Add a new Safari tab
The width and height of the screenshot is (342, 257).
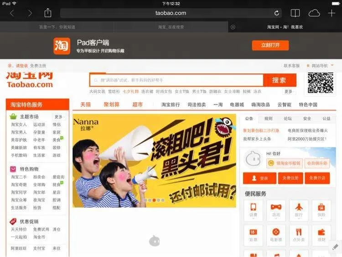(x=332, y=13)
